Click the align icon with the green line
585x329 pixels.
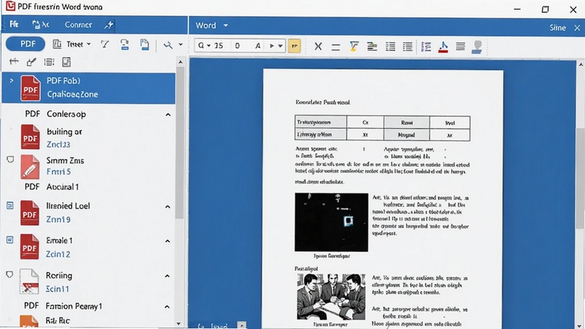point(372,46)
